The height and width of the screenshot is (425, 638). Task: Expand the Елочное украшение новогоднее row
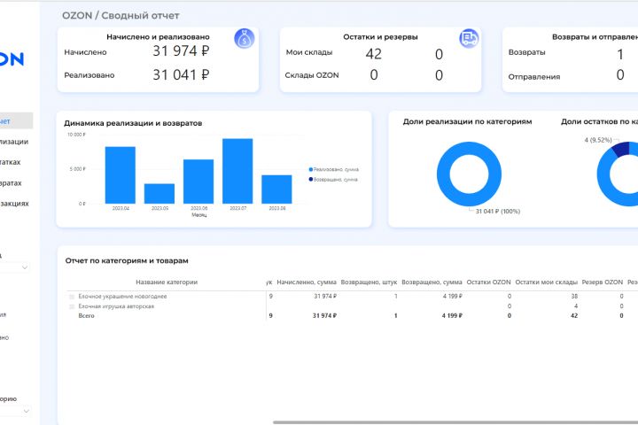72,297
